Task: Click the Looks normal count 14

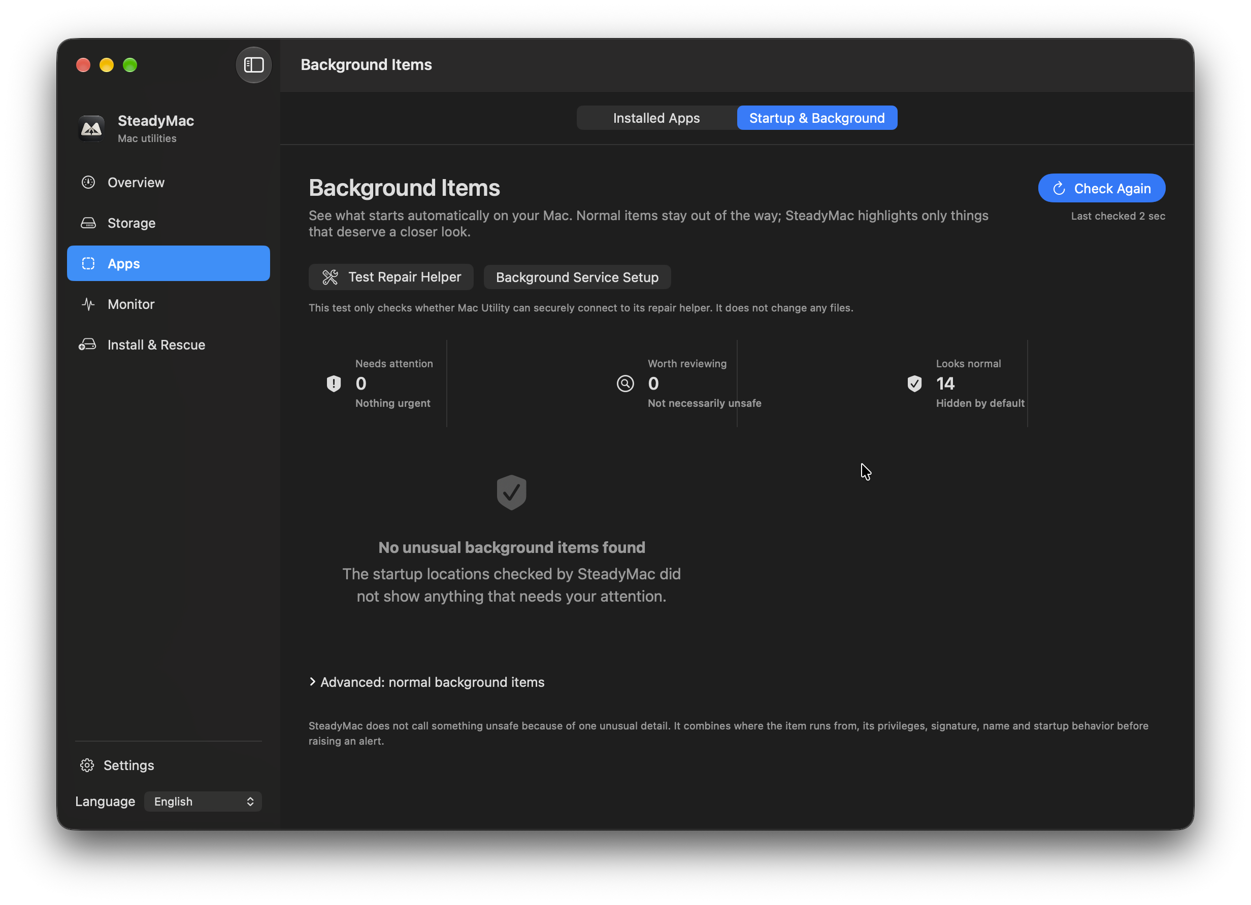Action: click(945, 384)
